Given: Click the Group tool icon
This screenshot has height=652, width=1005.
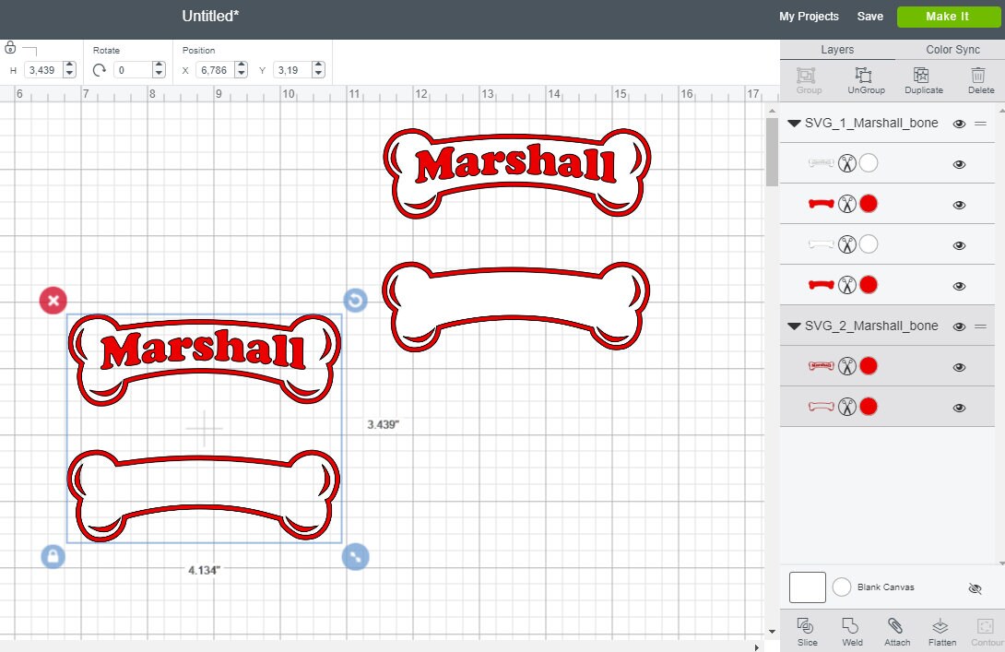Looking at the screenshot, I should click(806, 76).
